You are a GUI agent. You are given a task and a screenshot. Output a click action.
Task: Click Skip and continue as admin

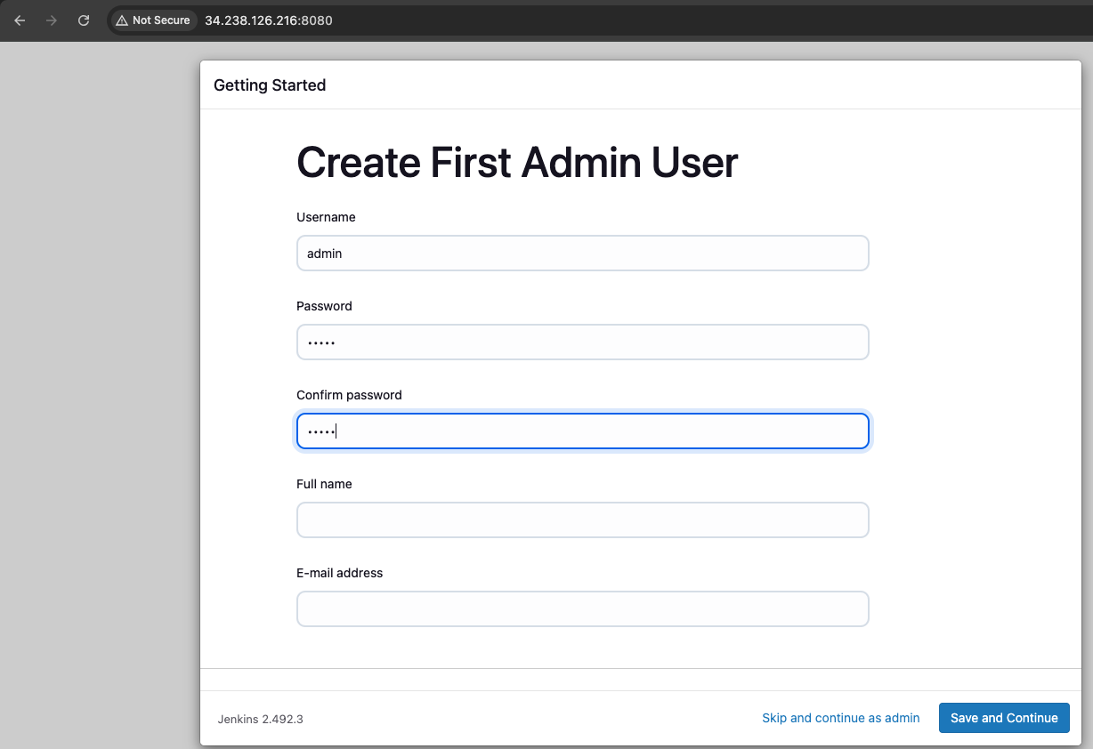(841, 718)
